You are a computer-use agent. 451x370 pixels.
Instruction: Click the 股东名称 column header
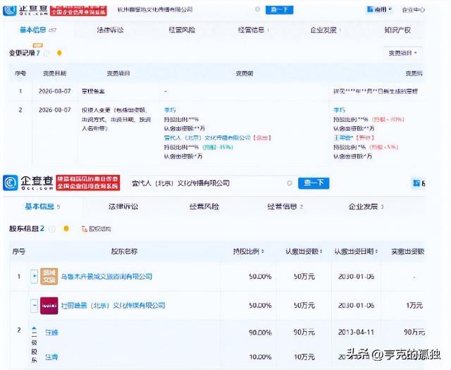coord(124,252)
